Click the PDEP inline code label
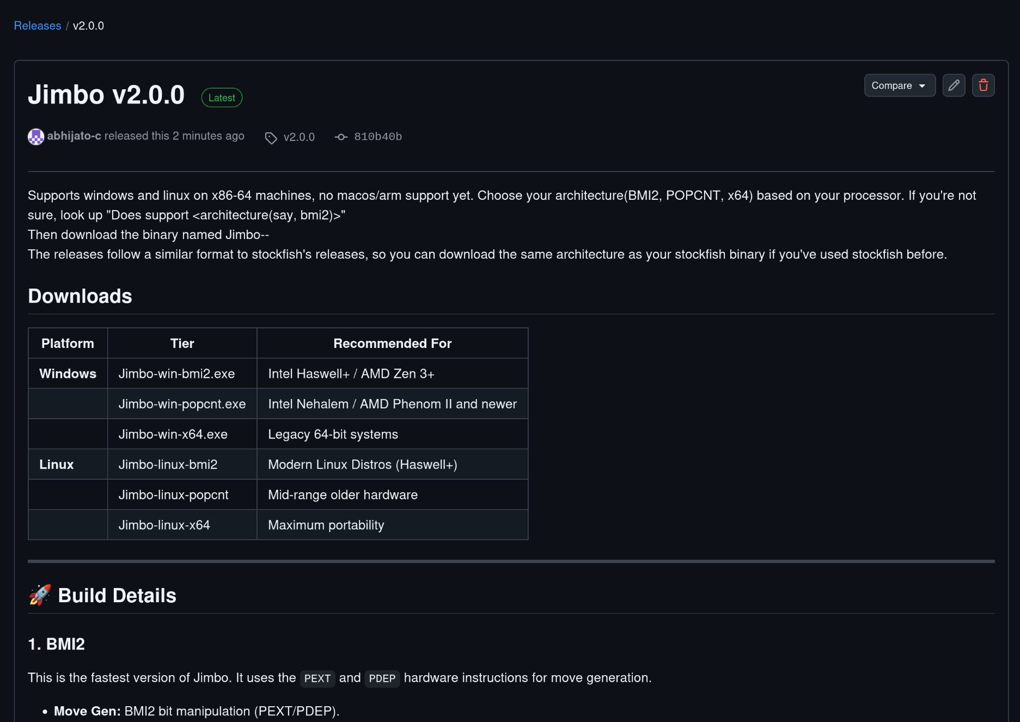The image size is (1020, 722). [x=382, y=678]
